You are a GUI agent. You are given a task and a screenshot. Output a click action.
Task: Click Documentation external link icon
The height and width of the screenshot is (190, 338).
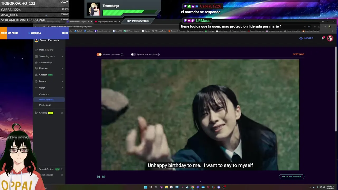62,175
